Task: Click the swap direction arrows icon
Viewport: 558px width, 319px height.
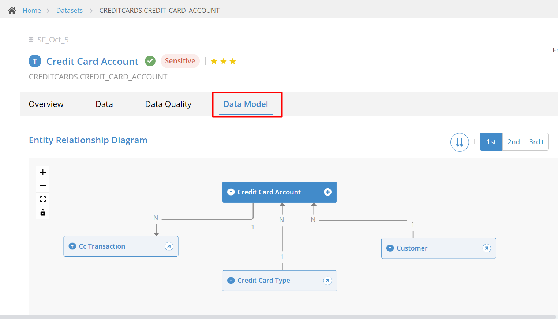Action: pyautogui.click(x=460, y=142)
